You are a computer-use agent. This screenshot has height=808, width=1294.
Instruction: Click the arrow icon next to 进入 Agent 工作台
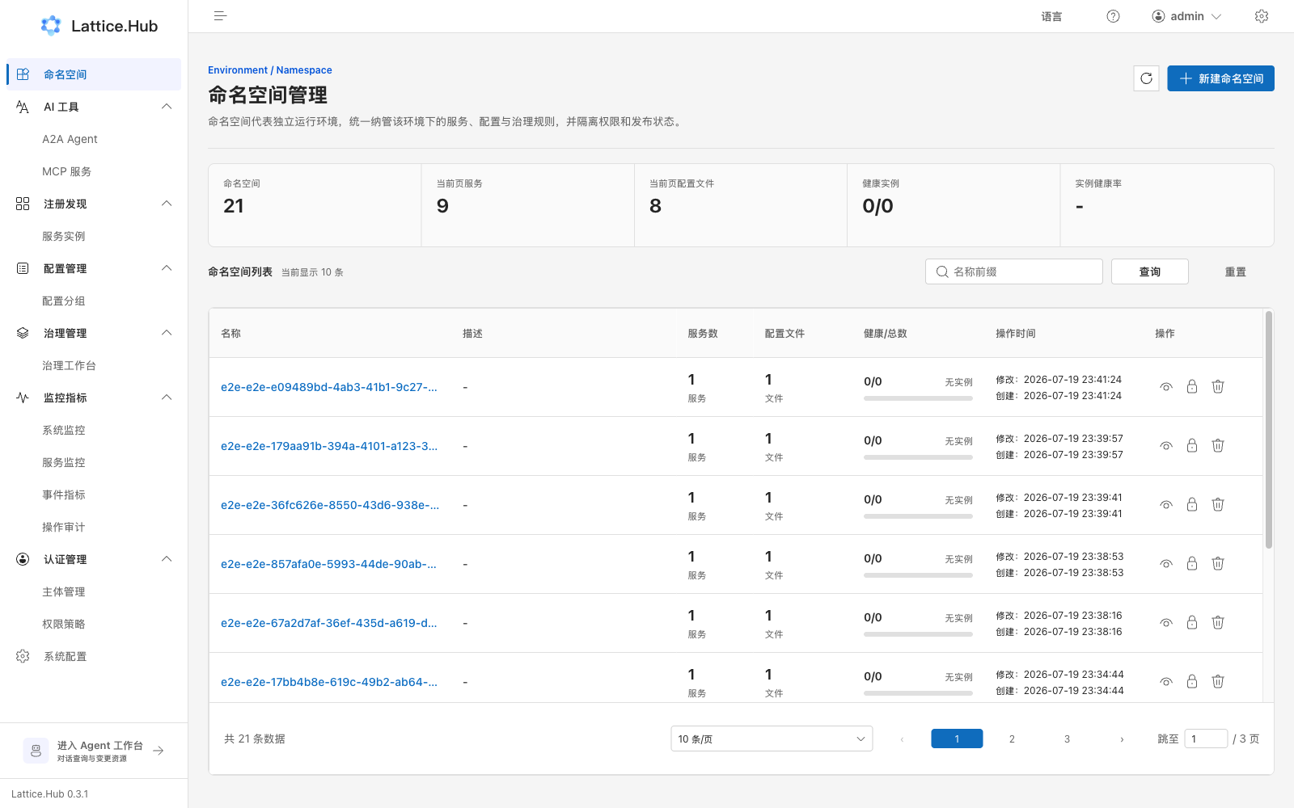[x=159, y=751]
